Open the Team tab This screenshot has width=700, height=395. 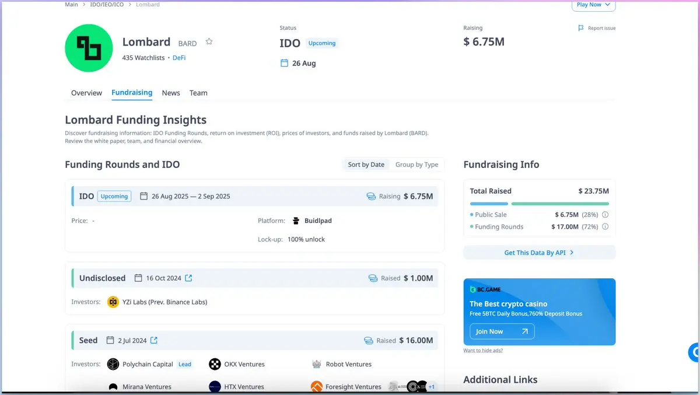198,93
